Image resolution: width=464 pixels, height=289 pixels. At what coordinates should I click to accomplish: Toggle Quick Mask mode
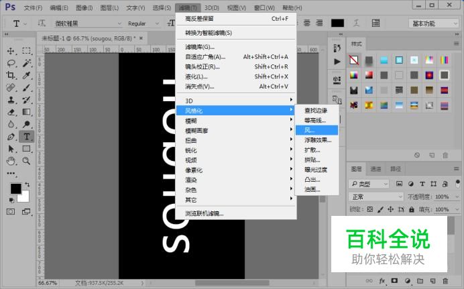click(x=11, y=212)
